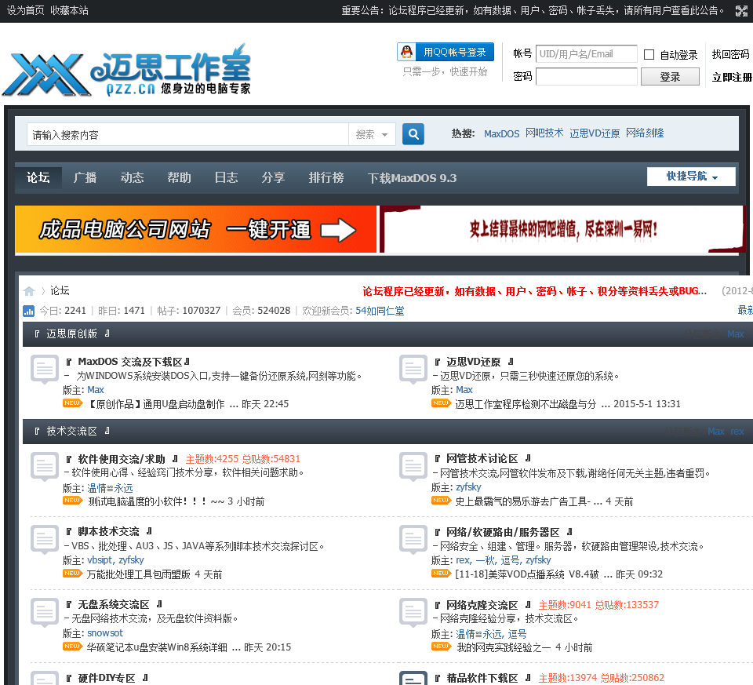The width and height of the screenshot is (753, 685).
Task: Click NEW badge beside 通用U盘启动盘制作 post
Action: 72,403
